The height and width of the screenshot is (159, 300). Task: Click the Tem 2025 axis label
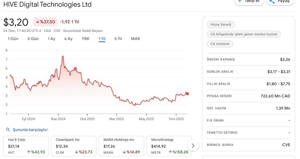pos(176,119)
